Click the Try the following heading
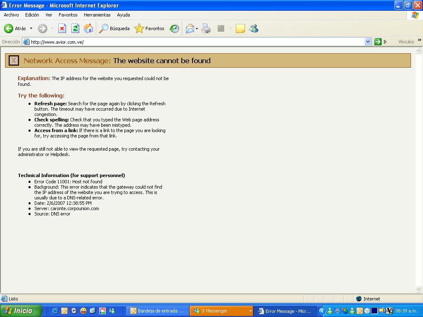423x317 pixels. coord(41,95)
